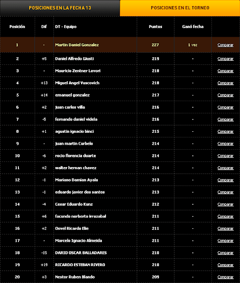Image resolution: width=240 pixels, height=283 pixels.
Task: Select the name facundo norberto irrazabal
Action: [81, 217]
